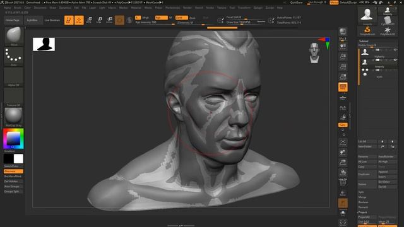
Task: Toggle the orange Alternate button
Action: click(x=14, y=172)
